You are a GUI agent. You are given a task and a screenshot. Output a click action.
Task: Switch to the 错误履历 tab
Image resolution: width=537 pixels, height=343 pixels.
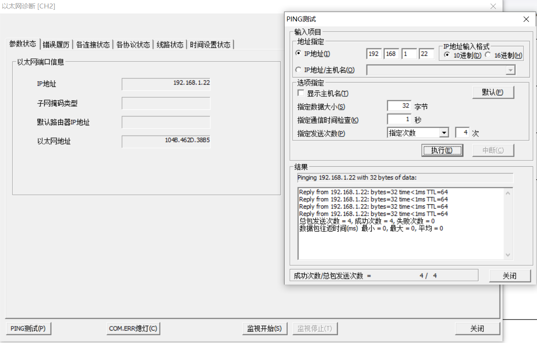(x=56, y=45)
